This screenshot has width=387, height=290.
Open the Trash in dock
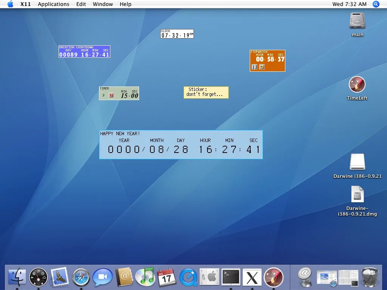370,278
